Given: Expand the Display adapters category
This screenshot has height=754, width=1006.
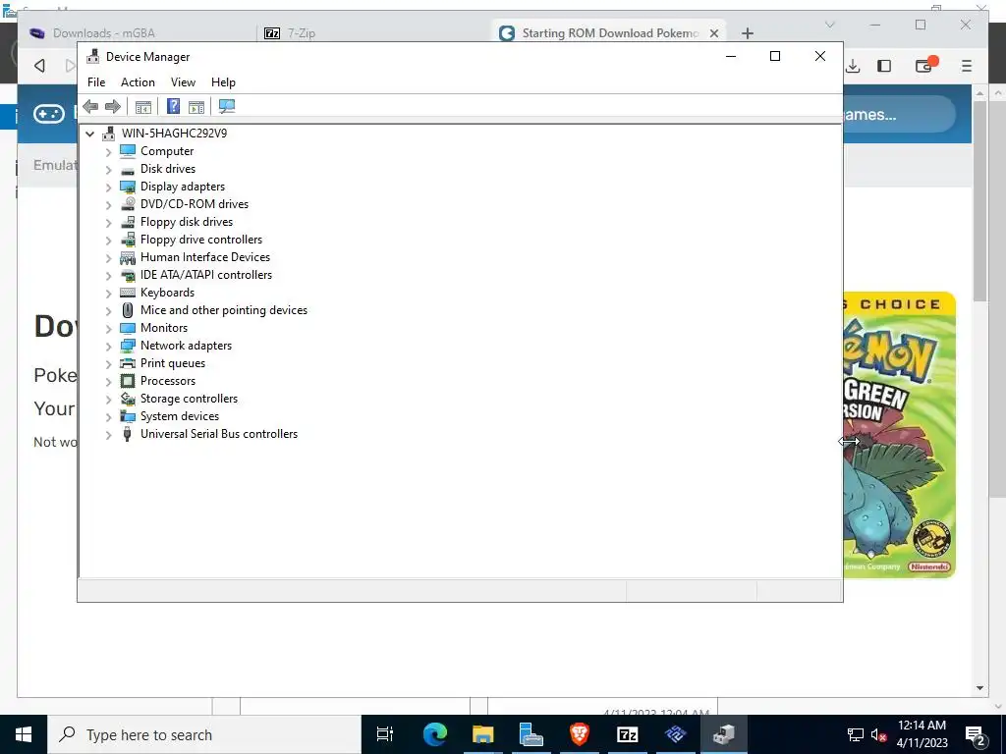Looking at the screenshot, I should 108,188.
